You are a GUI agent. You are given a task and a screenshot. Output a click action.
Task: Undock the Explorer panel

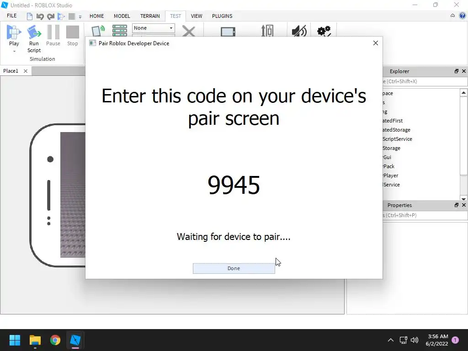click(457, 71)
